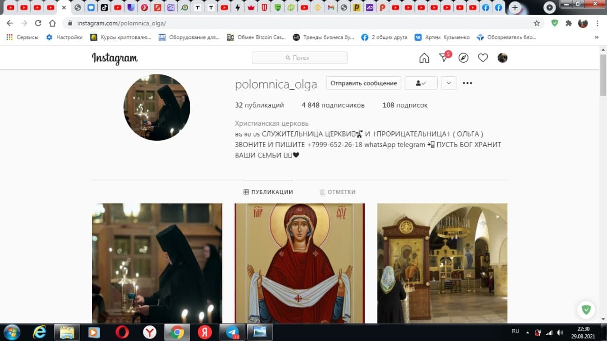Switch to ОТМЕТКИ tab
This screenshot has width=607, height=341.
338,192
